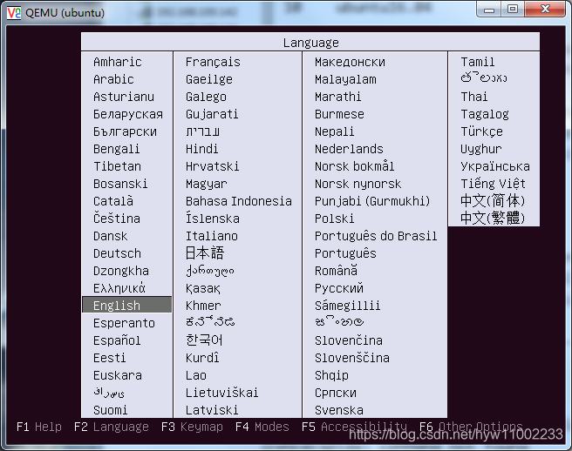Select Français language option

click(x=213, y=62)
